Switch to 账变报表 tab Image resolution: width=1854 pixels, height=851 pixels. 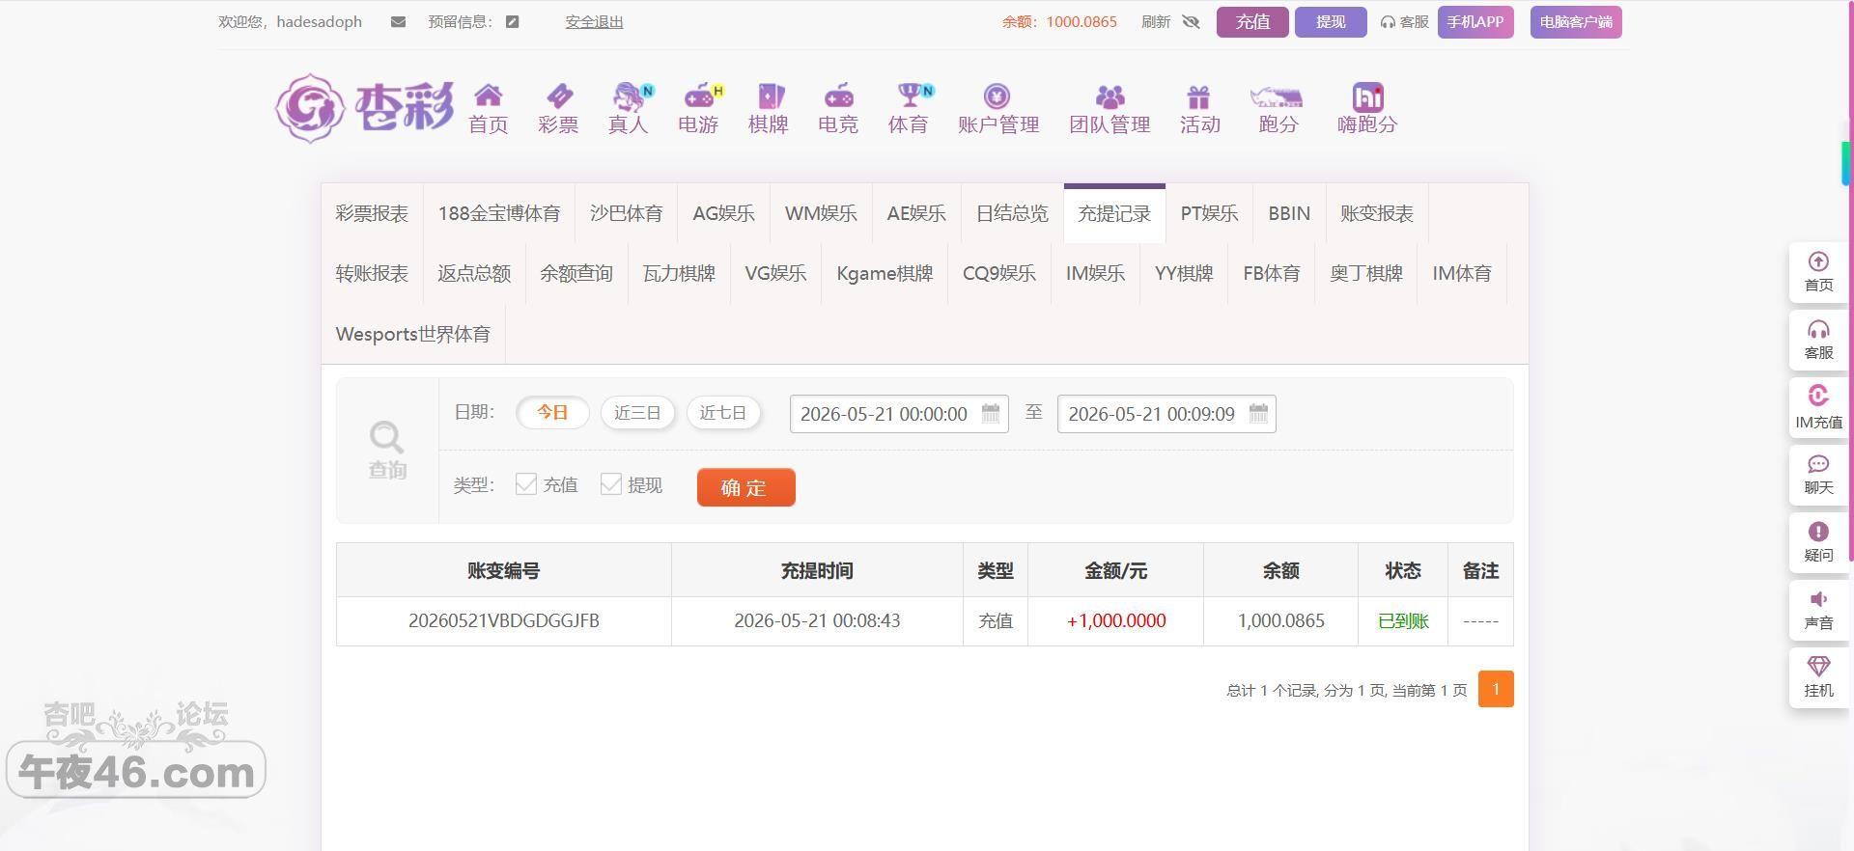1377,213
